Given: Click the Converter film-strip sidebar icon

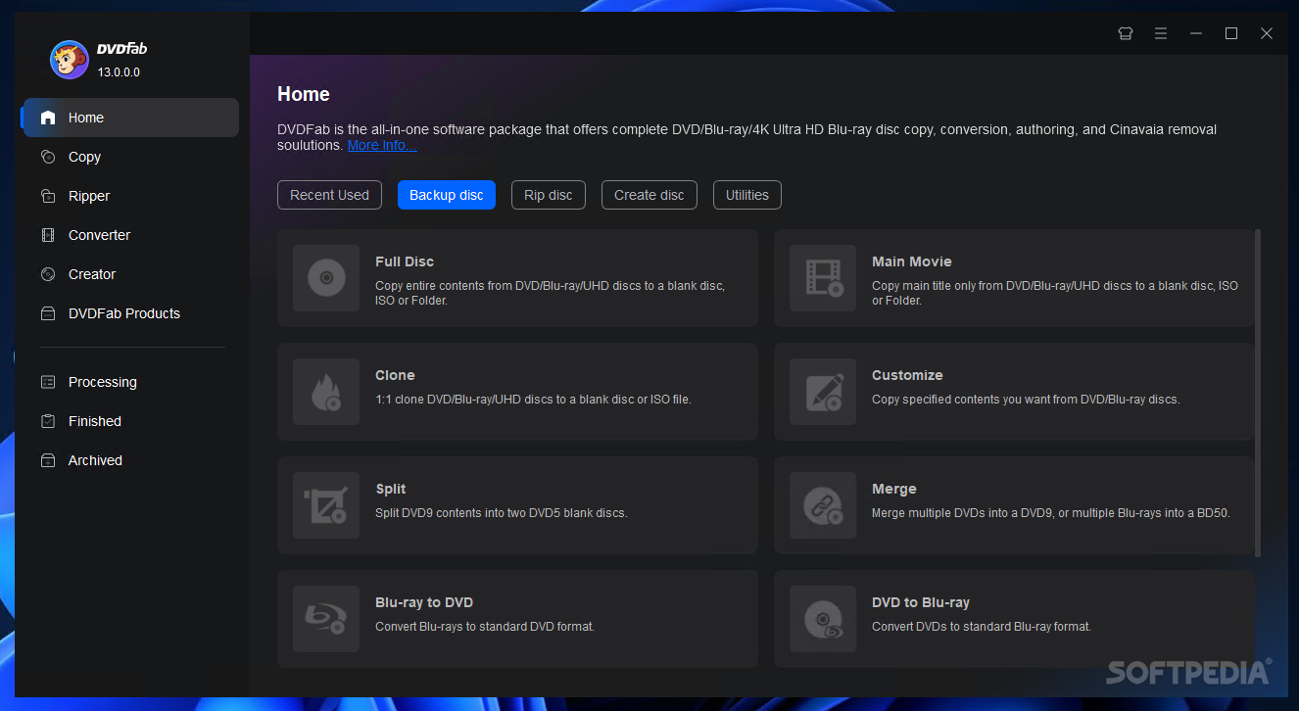Looking at the screenshot, I should pyautogui.click(x=48, y=235).
